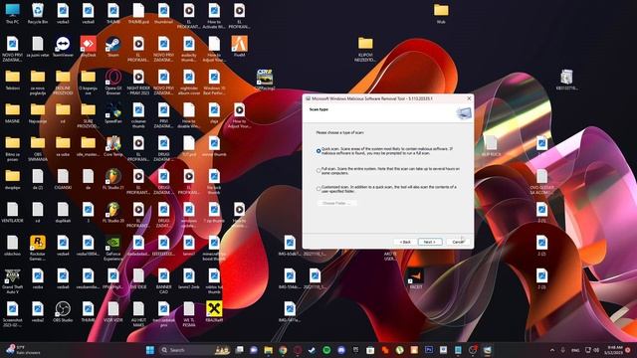Open Google Chrome from the taskbar
The width and height of the screenshot is (637, 358).
tap(283, 350)
